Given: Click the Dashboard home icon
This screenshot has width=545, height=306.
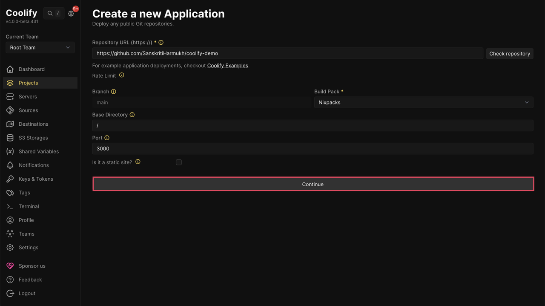Looking at the screenshot, I should point(10,69).
